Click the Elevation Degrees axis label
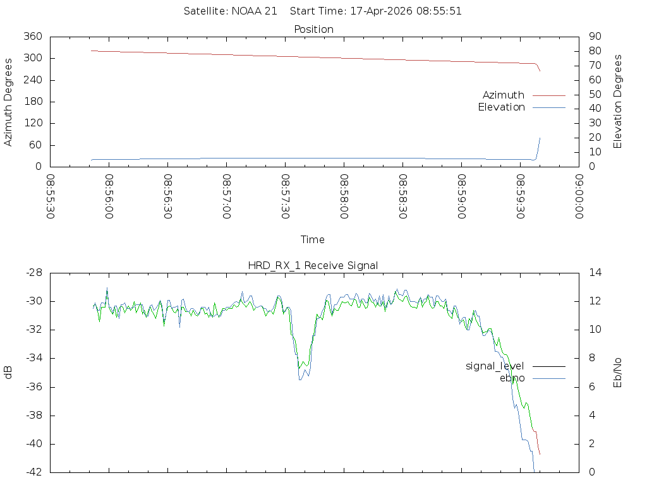The width and height of the screenshot is (647, 485). tap(618, 102)
